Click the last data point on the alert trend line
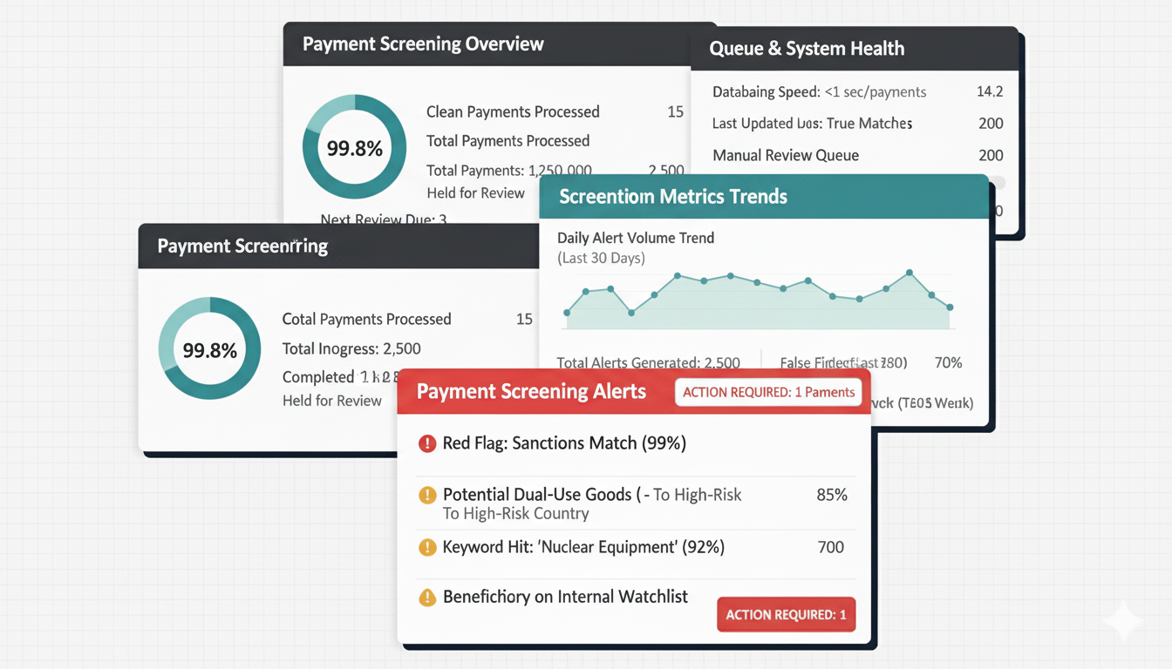Screen dimensions: 1172x669 click(950, 307)
